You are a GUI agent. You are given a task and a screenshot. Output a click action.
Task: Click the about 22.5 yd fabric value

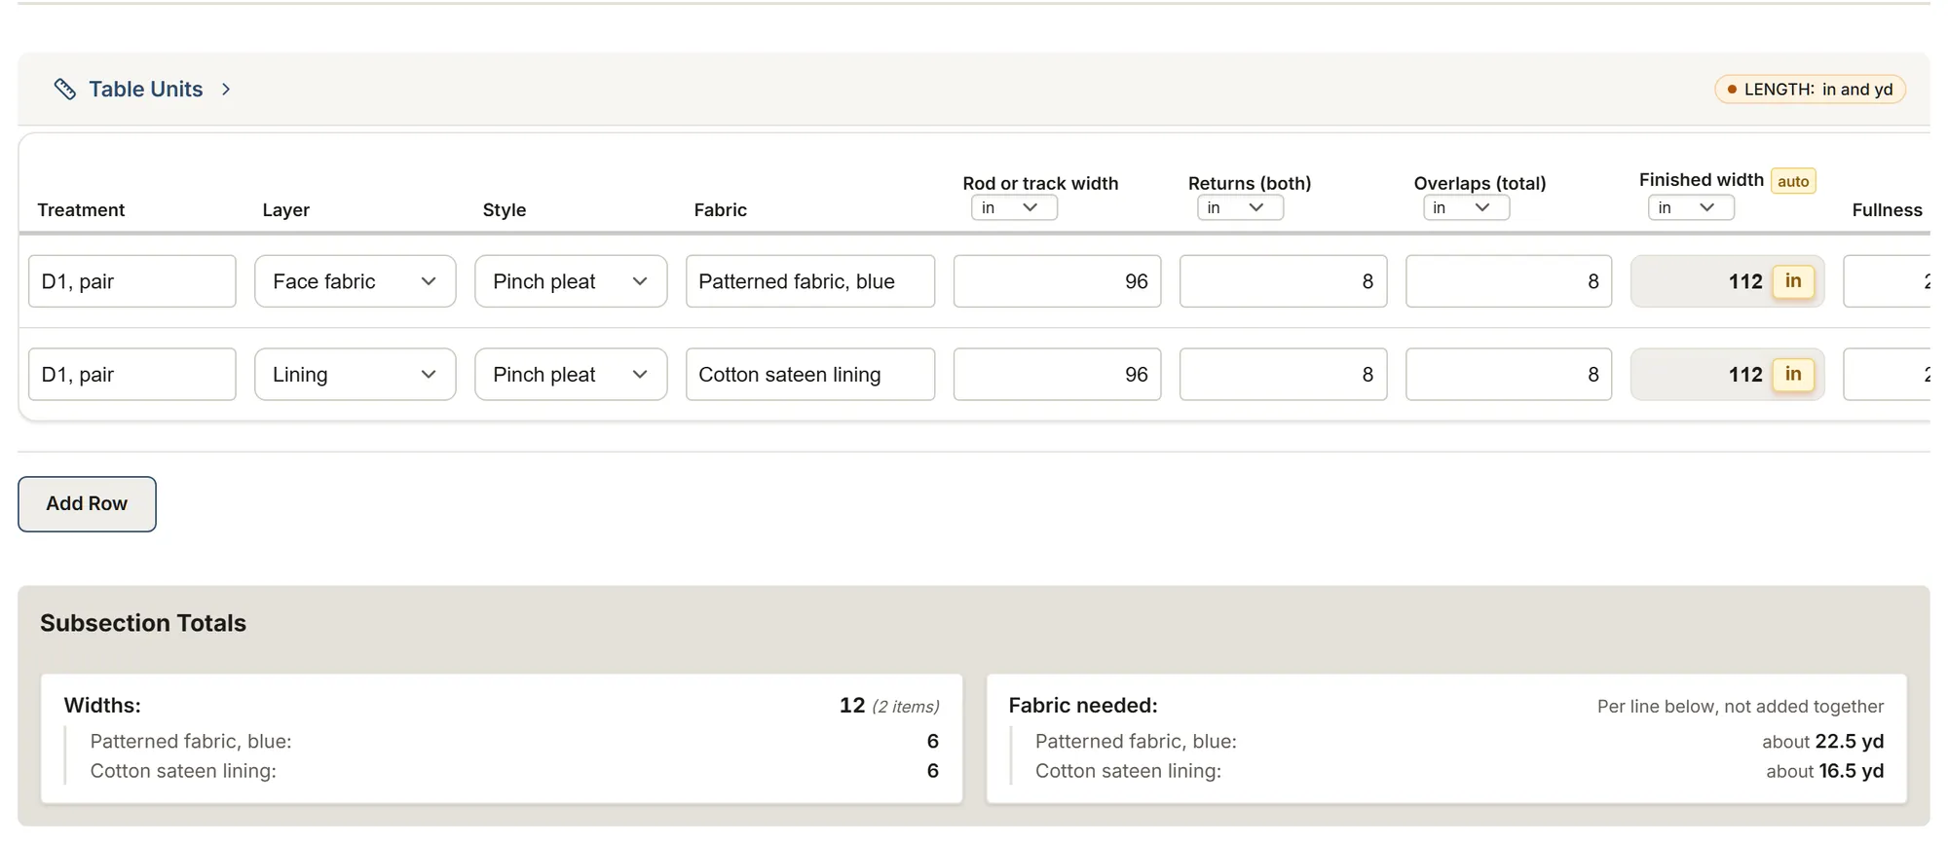(x=1822, y=742)
